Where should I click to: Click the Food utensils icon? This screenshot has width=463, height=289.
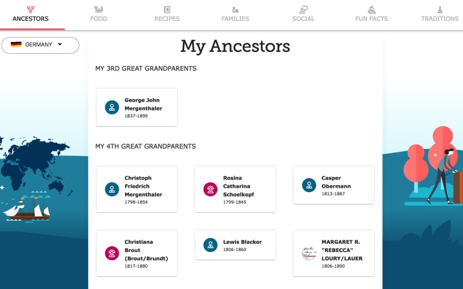point(99,9)
